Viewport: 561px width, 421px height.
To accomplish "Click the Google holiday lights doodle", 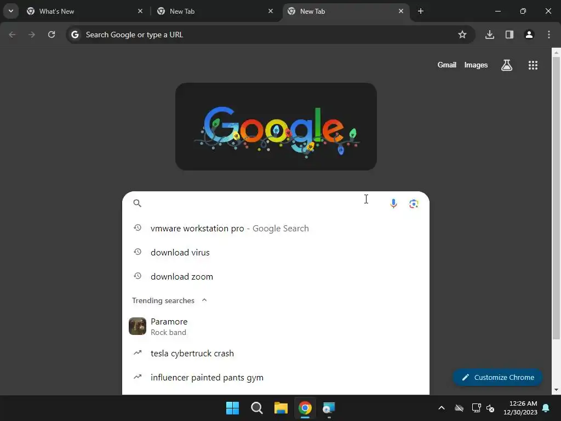I will coord(276,127).
